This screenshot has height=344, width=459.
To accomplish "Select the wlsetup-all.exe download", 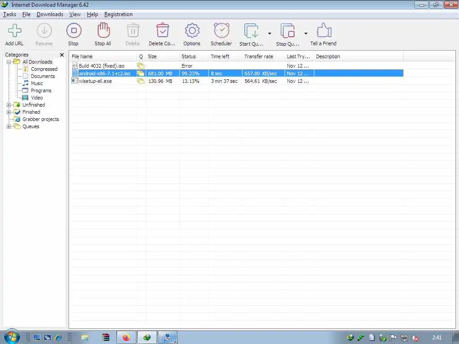I will (237, 81).
